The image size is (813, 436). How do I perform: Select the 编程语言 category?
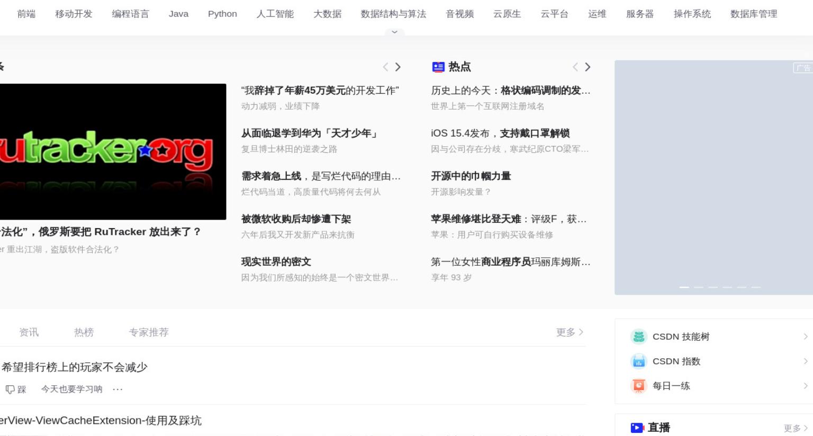click(x=130, y=14)
